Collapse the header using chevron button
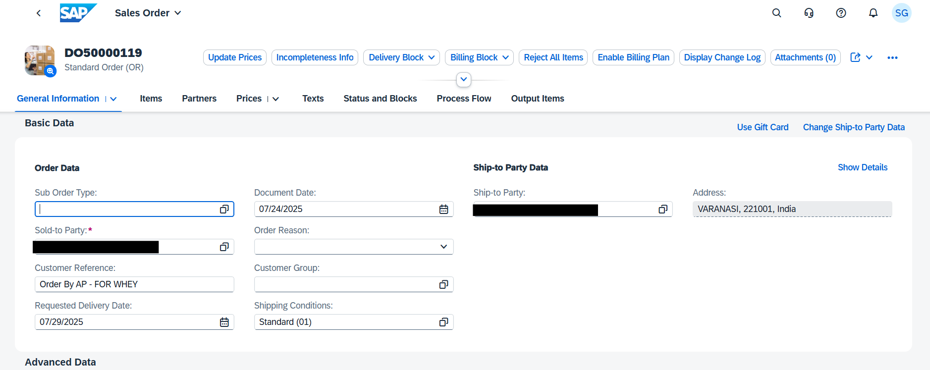 click(x=463, y=80)
